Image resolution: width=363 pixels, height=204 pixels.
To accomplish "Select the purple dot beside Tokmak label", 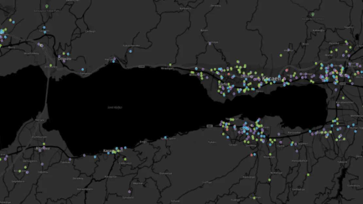I will 70,159.
